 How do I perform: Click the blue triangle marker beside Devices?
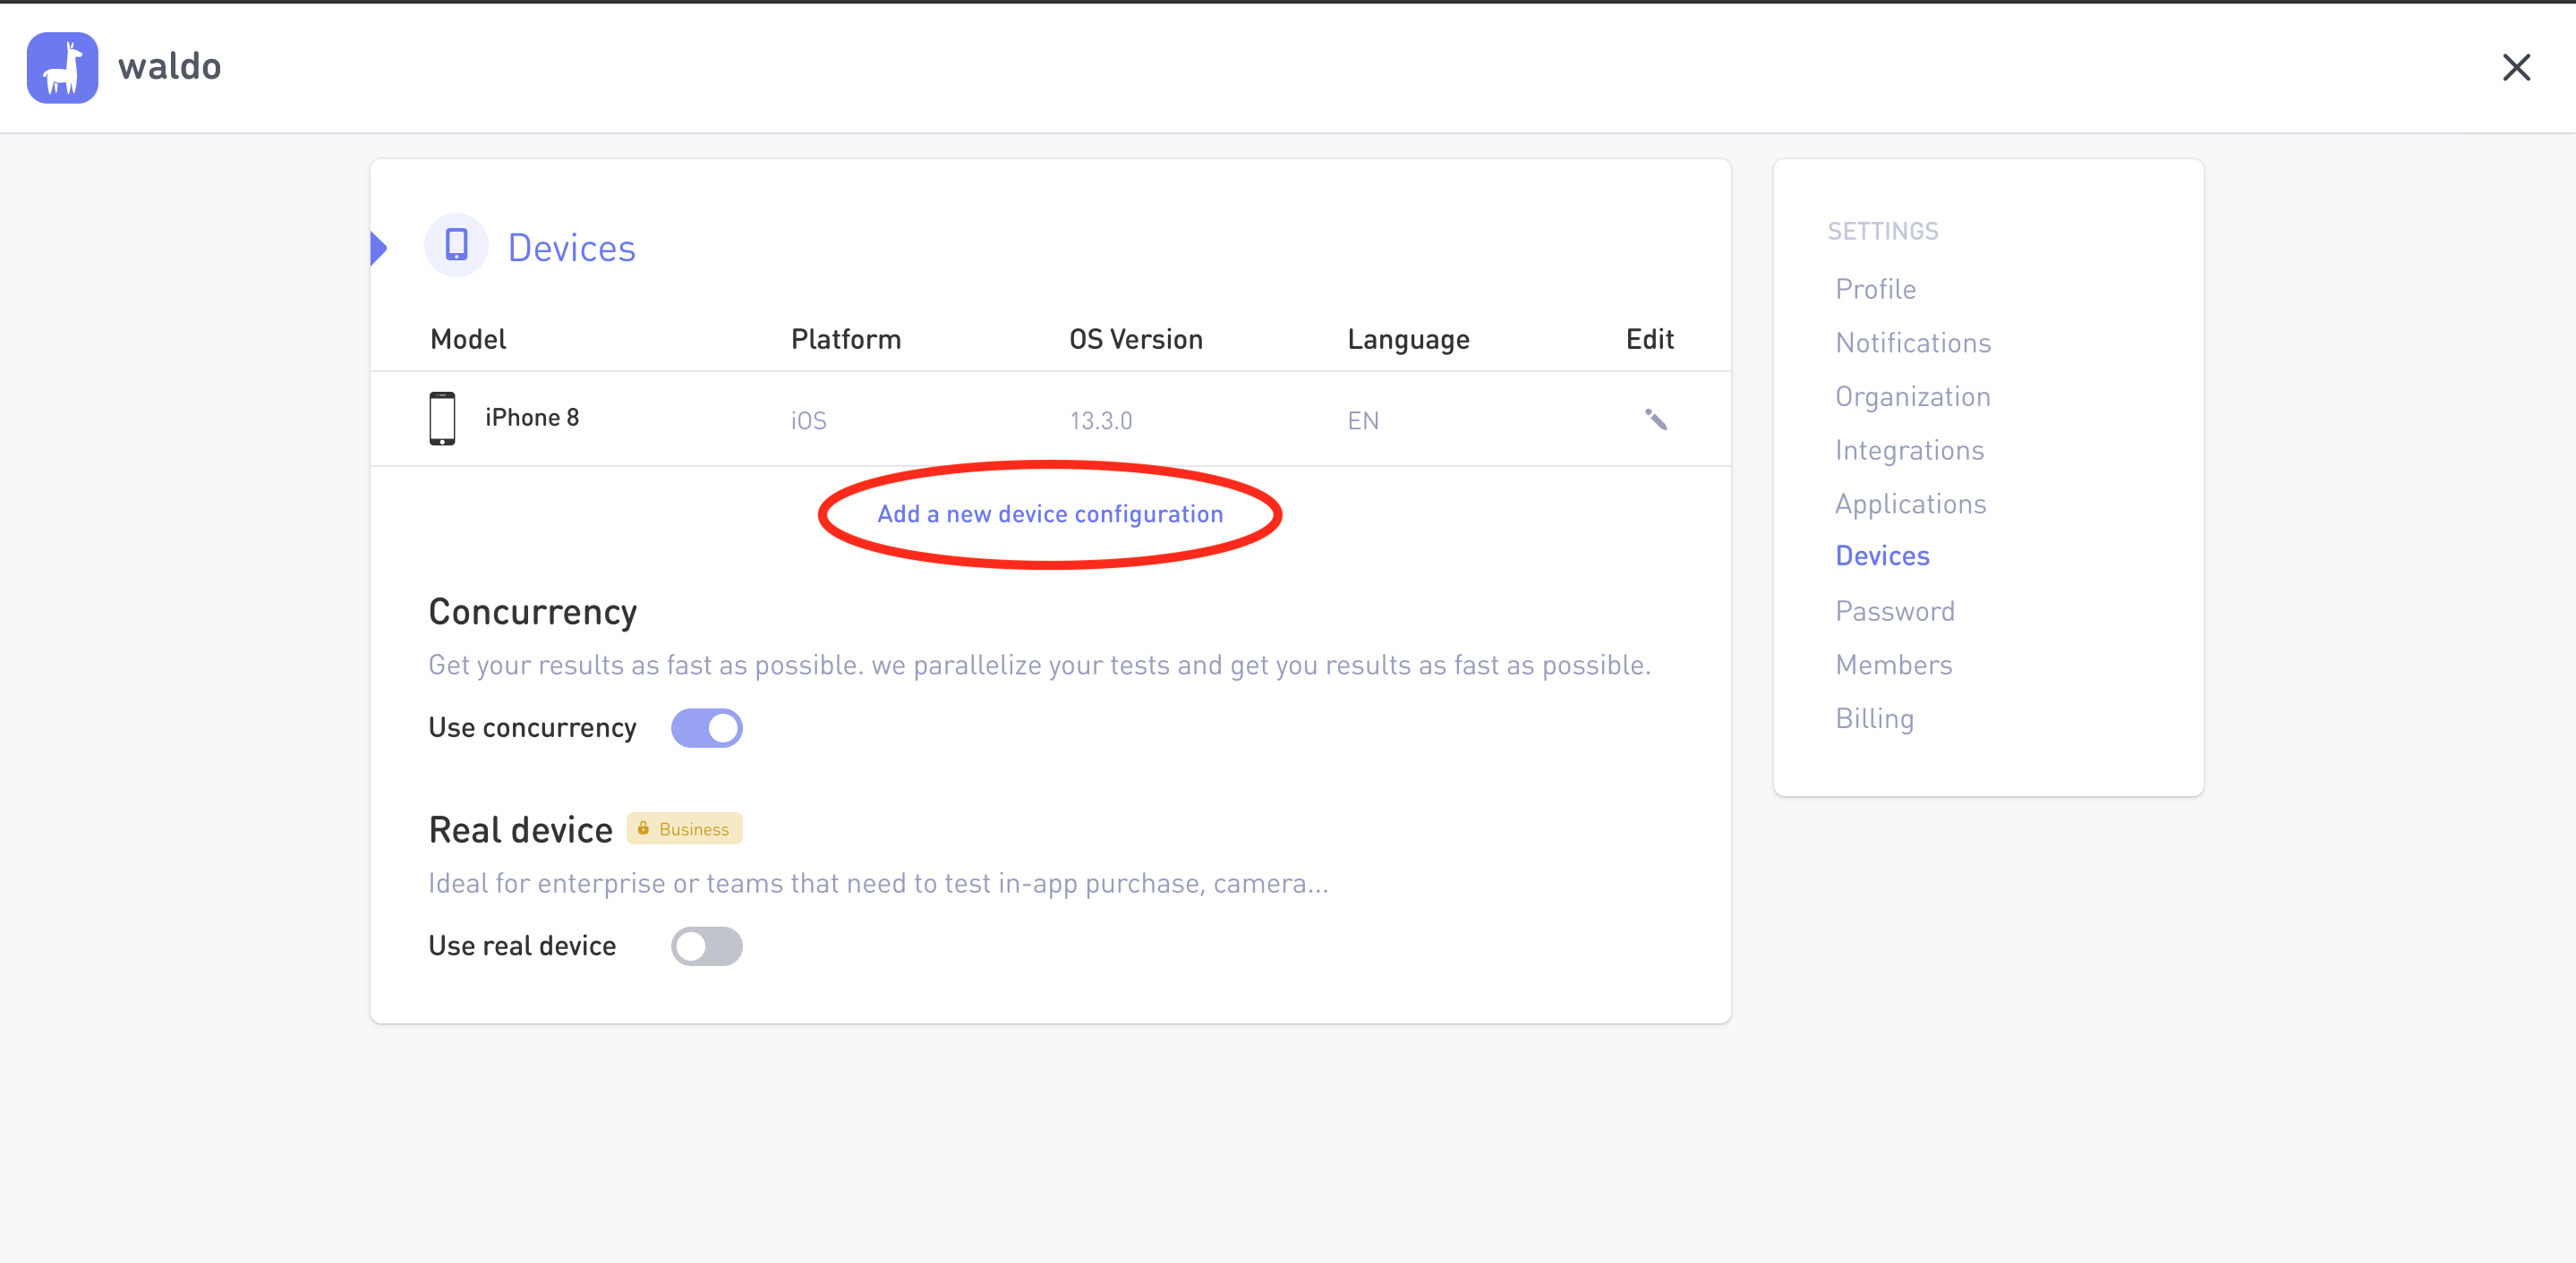(378, 248)
